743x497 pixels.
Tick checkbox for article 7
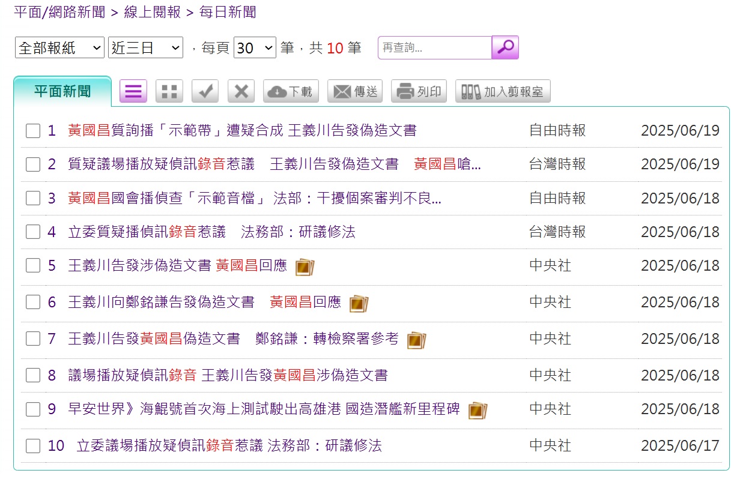pos(33,339)
